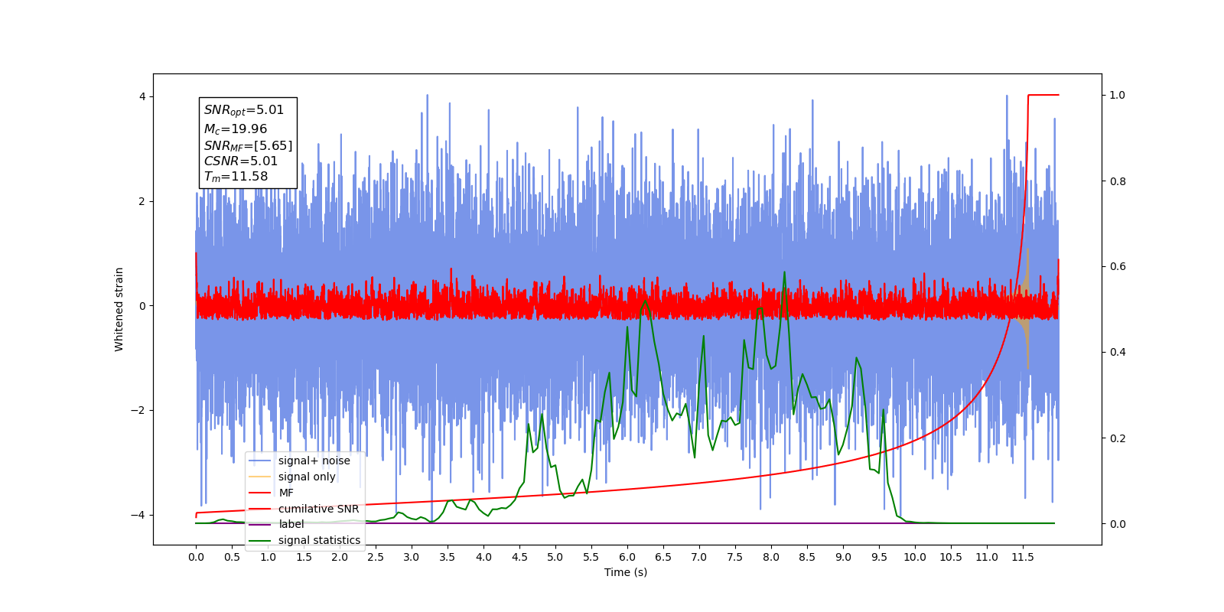
Task: Click the Tm=11.58 annotation text
Action: pos(236,177)
